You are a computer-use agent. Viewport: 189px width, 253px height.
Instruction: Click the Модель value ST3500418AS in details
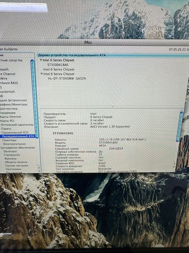click(108, 142)
